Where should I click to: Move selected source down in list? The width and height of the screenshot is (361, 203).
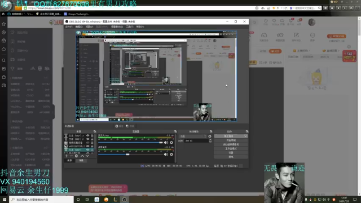[x=87, y=156]
